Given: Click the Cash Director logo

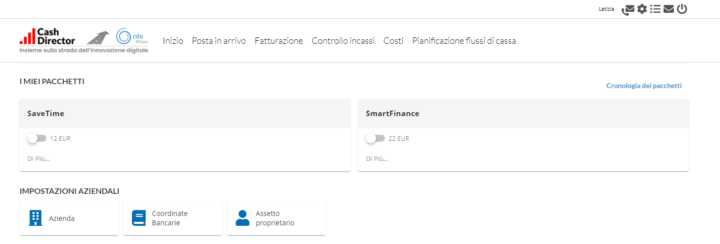Looking at the screenshot, I should point(48,36).
